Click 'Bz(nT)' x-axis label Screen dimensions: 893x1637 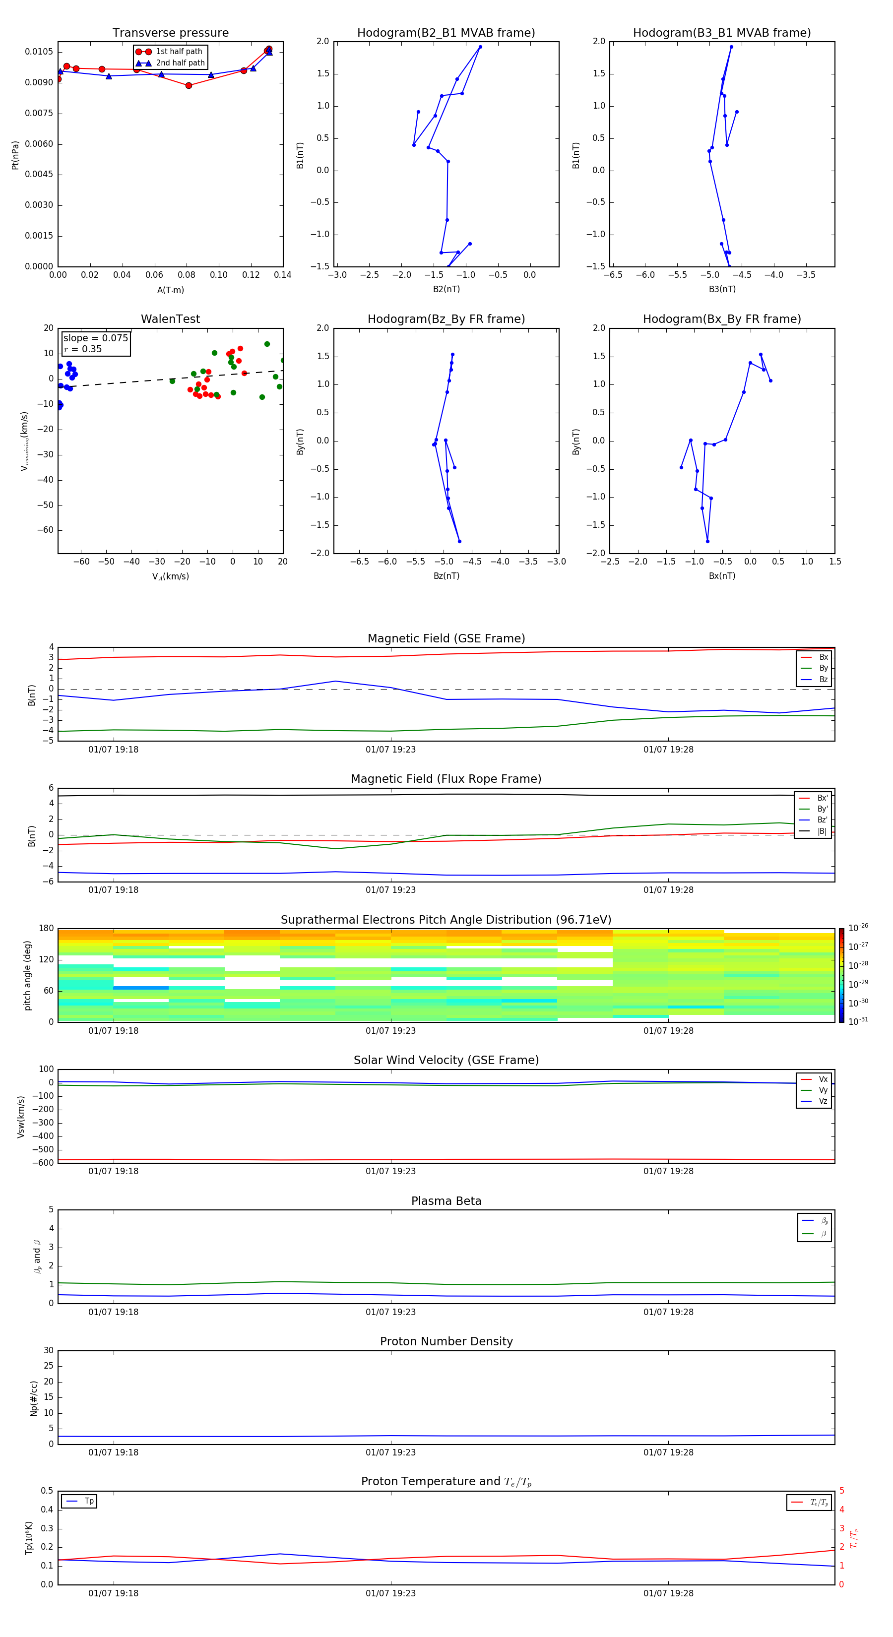(x=446, y=576)
